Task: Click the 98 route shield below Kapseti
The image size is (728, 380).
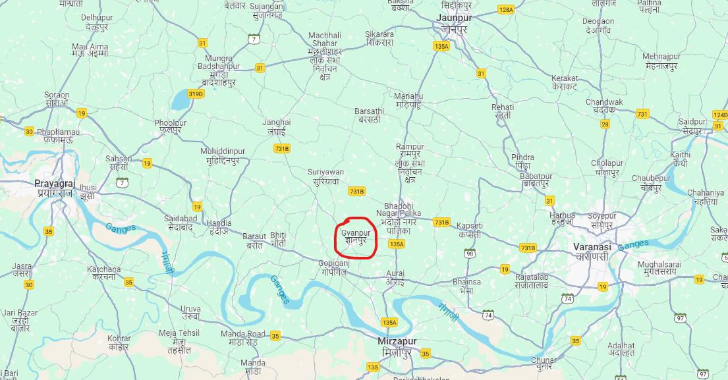Action: click(x=470, y=254)
